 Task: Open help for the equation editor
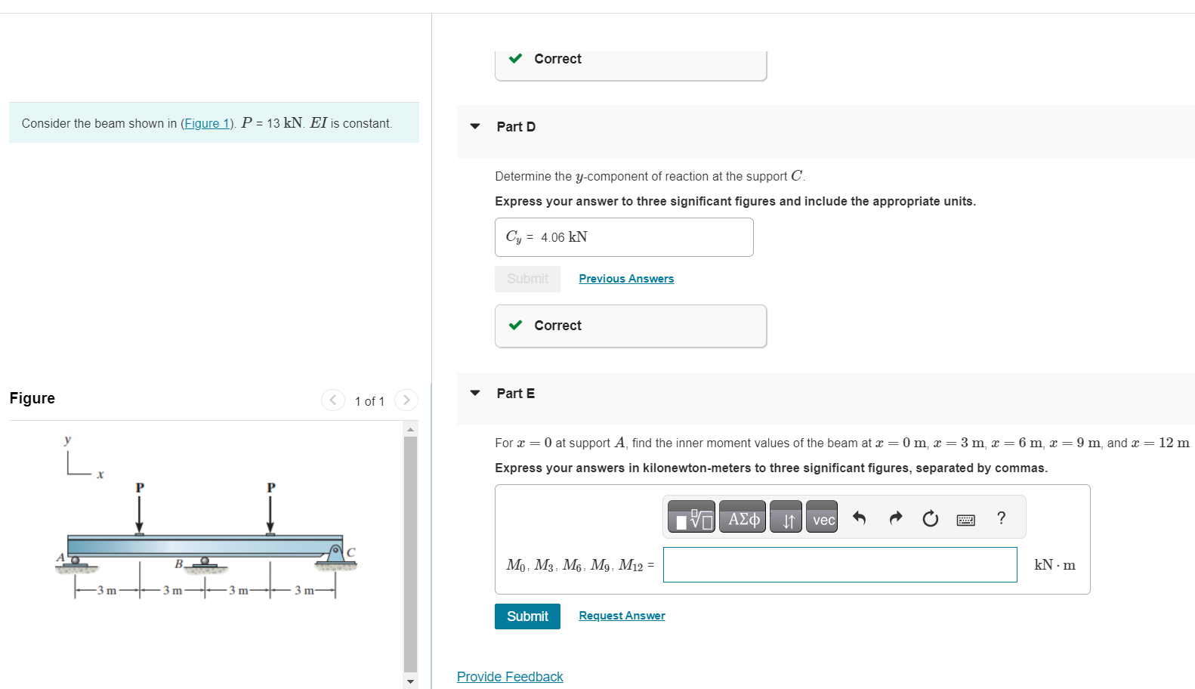tap(1001, 517)
